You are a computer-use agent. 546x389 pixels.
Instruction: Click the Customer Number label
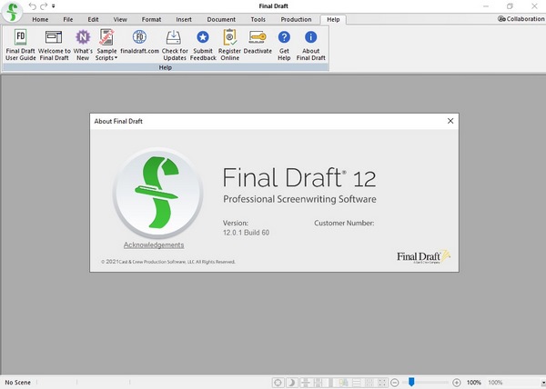[x=344, y=224]
